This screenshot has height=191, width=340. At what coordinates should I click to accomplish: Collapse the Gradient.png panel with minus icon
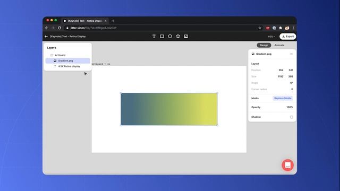point(291,54)
